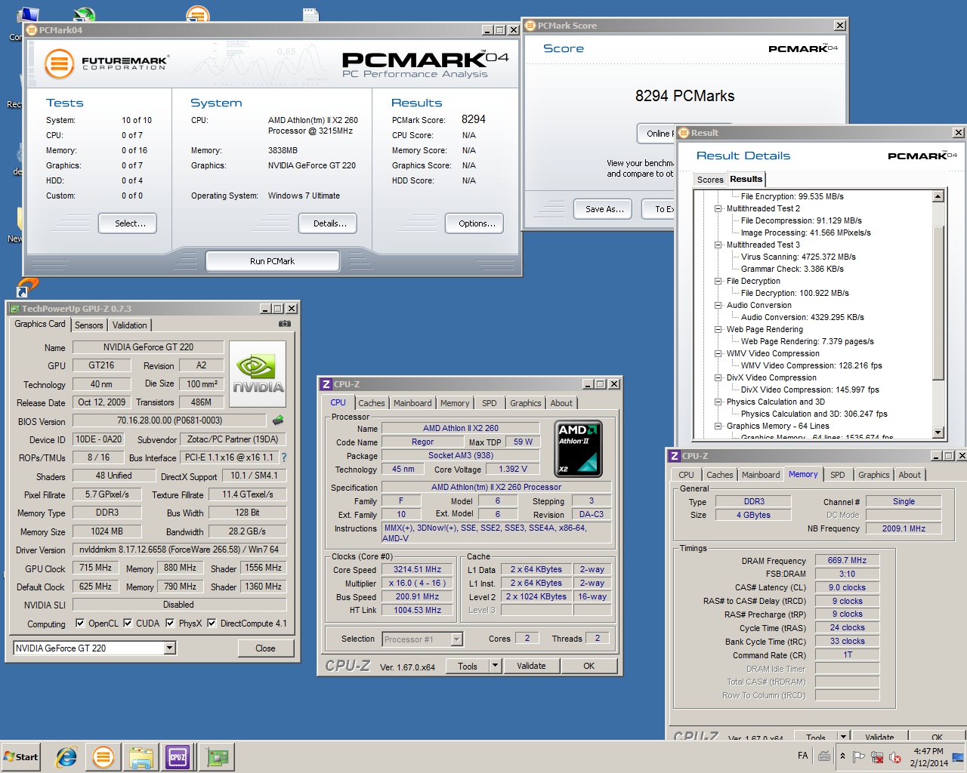Click the BIOS Version field in GPU-Z

169,420
